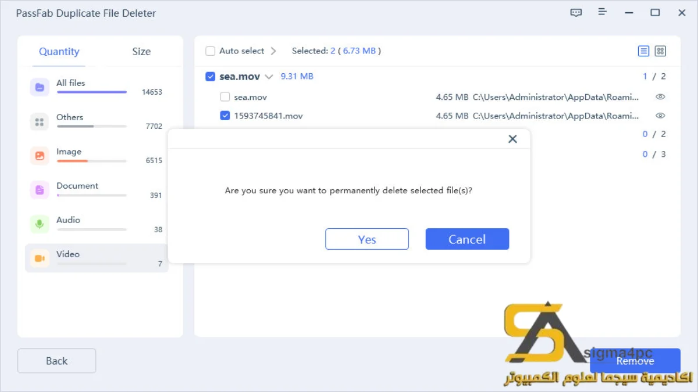The image size is (698, 392).
Task: Click the sea.mov file path text
Action: coord(555,97)
